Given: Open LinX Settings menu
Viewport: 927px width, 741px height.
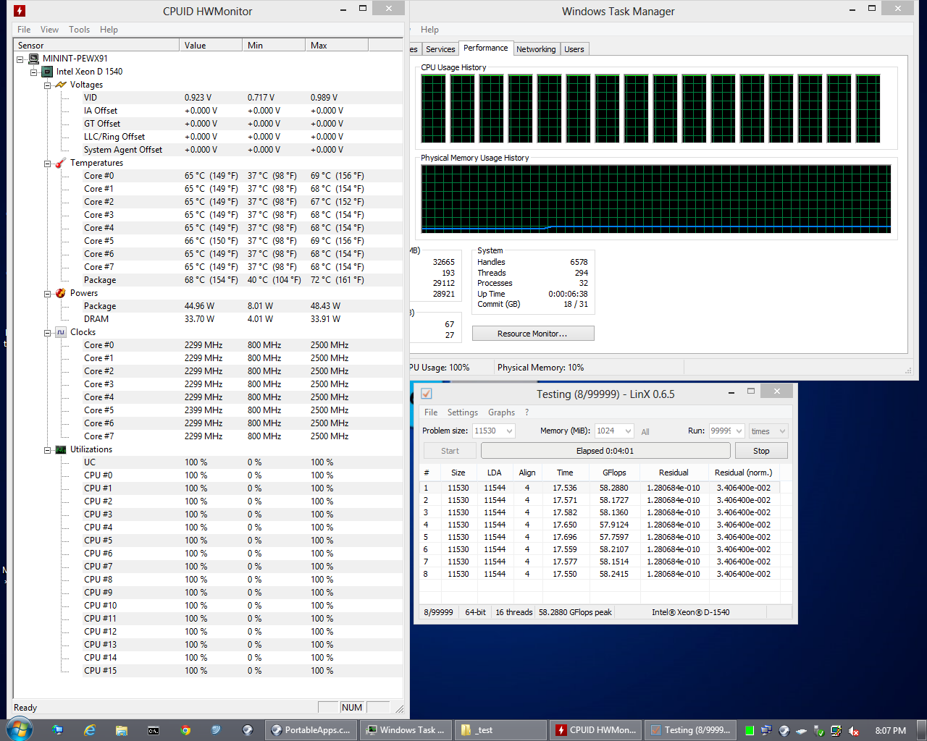Looking at the screenshot, I should pyautogui.click(x=463, y=412).
